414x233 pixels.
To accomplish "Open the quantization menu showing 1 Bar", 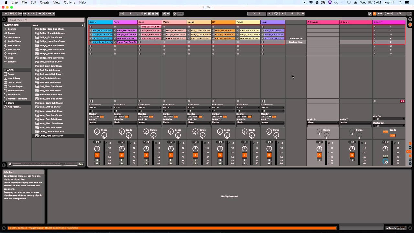I will (x=50, y=14).
